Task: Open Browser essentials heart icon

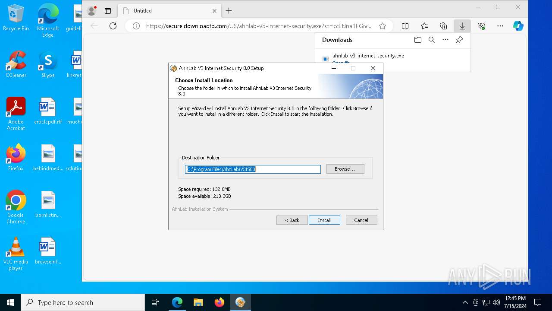Action: coord(481,26)
